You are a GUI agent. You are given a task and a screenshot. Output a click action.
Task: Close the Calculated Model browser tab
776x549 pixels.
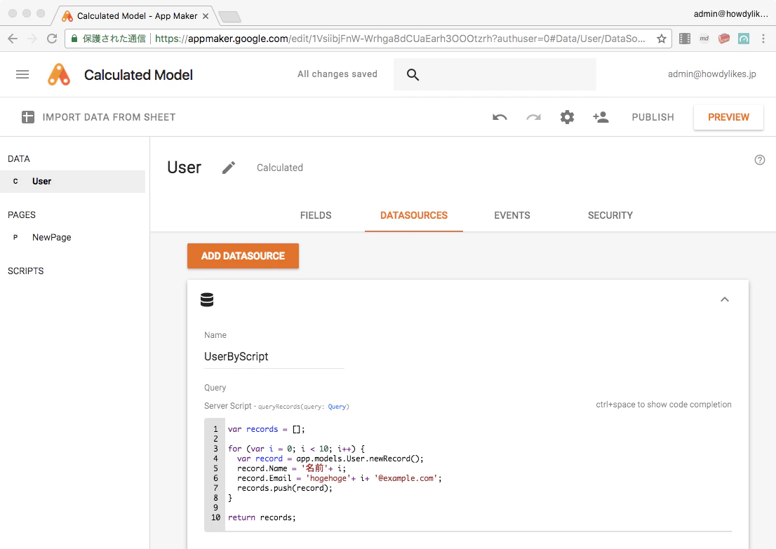(x=206, y=16)
